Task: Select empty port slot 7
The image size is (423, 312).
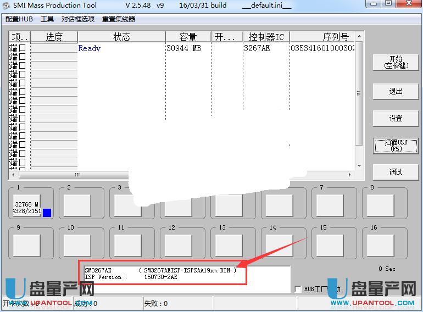Action: tap(330, 205)
